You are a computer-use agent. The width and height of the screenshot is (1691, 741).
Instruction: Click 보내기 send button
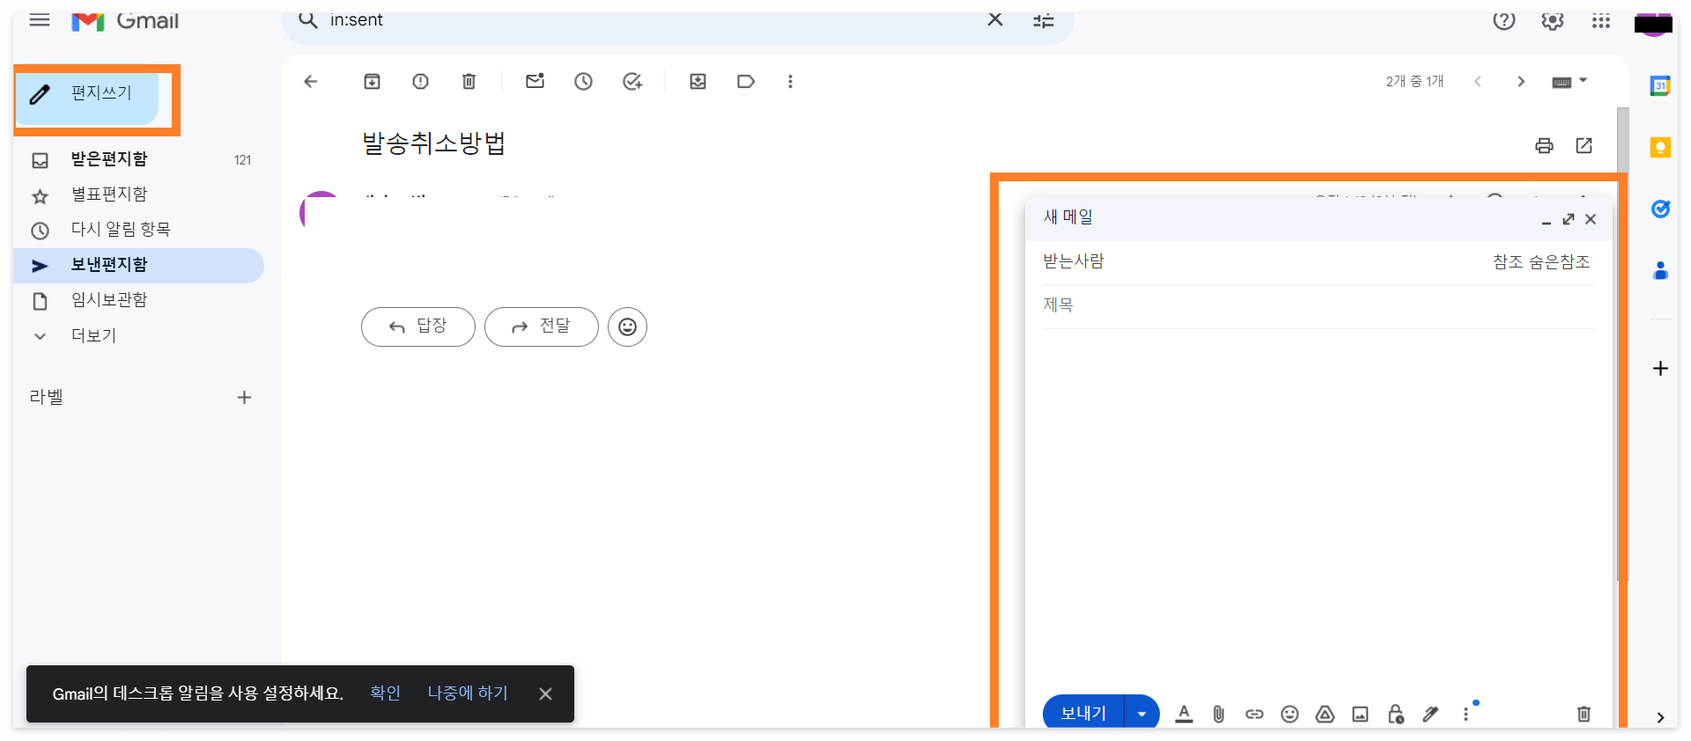1083,714
